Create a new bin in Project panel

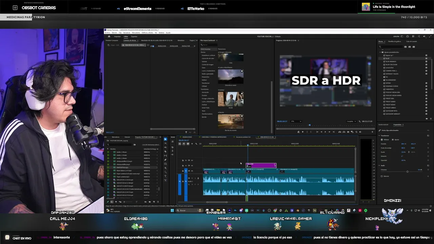150,202
